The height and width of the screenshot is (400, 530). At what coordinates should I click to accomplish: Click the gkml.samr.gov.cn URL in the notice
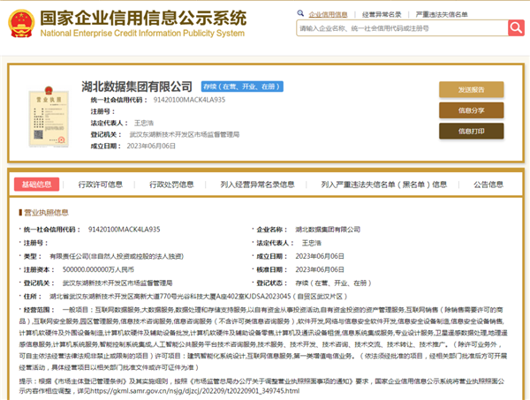click(194, 391)
